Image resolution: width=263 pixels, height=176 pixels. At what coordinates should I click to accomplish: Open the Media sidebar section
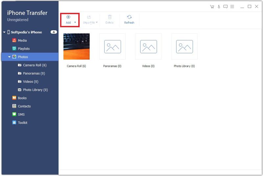(x=22, y=40)
